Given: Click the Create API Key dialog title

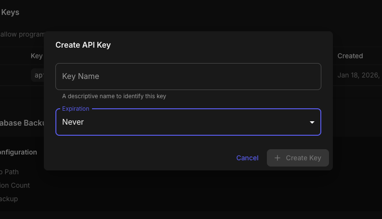Looking at the screenshot, I should tap(83, 45).
